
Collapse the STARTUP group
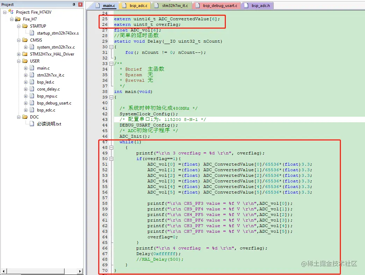click(x=19, y=26)
